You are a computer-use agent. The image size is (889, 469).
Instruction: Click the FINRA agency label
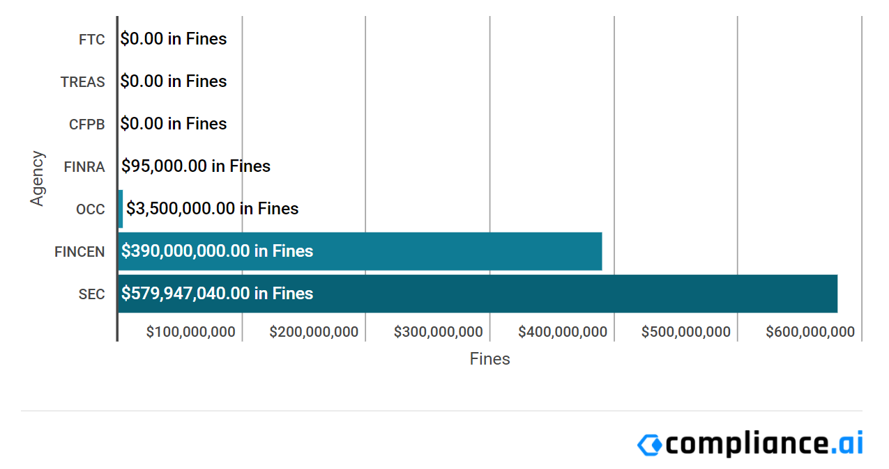[84, 167]
